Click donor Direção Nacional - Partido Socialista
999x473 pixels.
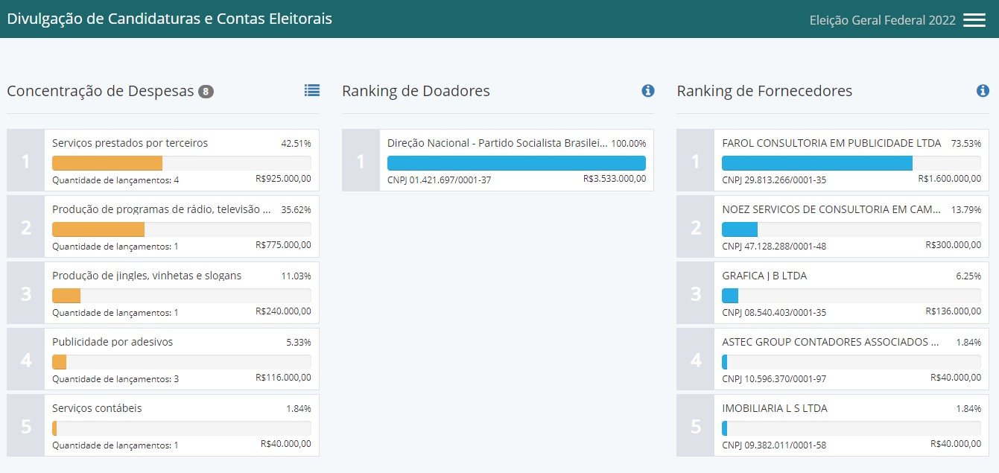pyautogui.click(x=497, y=143)
